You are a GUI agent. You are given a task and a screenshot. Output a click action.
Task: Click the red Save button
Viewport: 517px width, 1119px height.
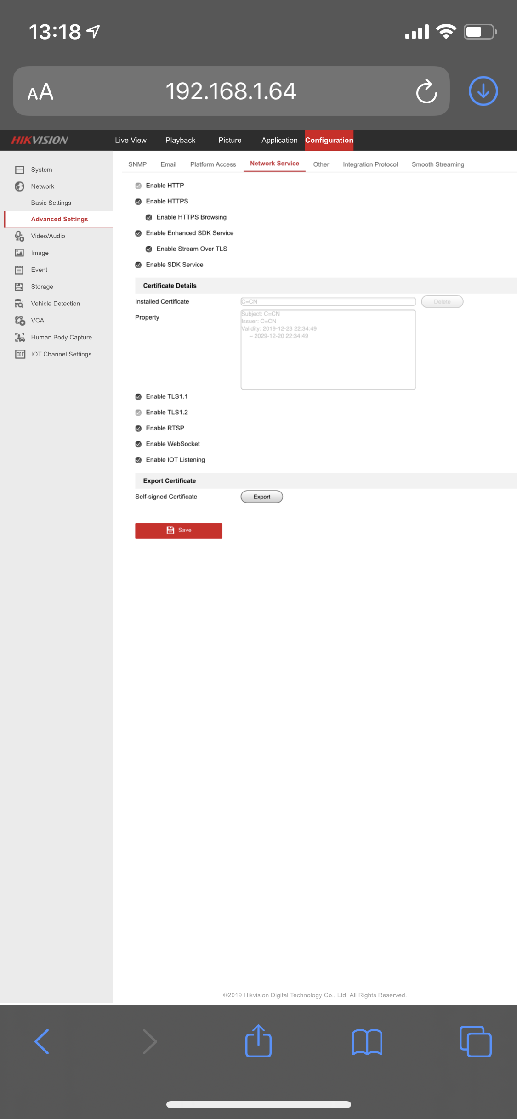point(178,531)
